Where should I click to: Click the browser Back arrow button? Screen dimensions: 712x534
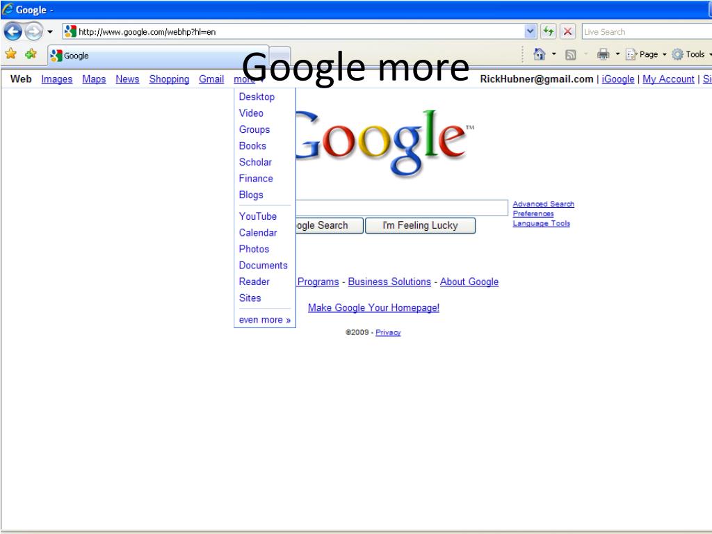(x=13, y=31)
